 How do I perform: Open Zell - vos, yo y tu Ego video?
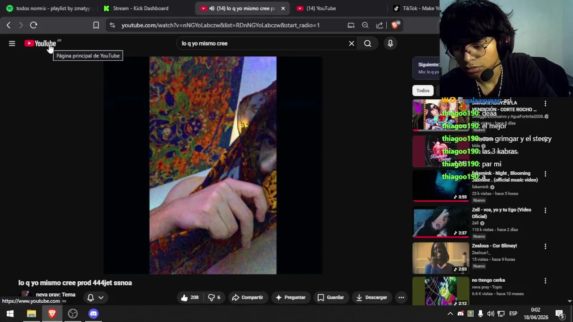click(x=501, y=213)
